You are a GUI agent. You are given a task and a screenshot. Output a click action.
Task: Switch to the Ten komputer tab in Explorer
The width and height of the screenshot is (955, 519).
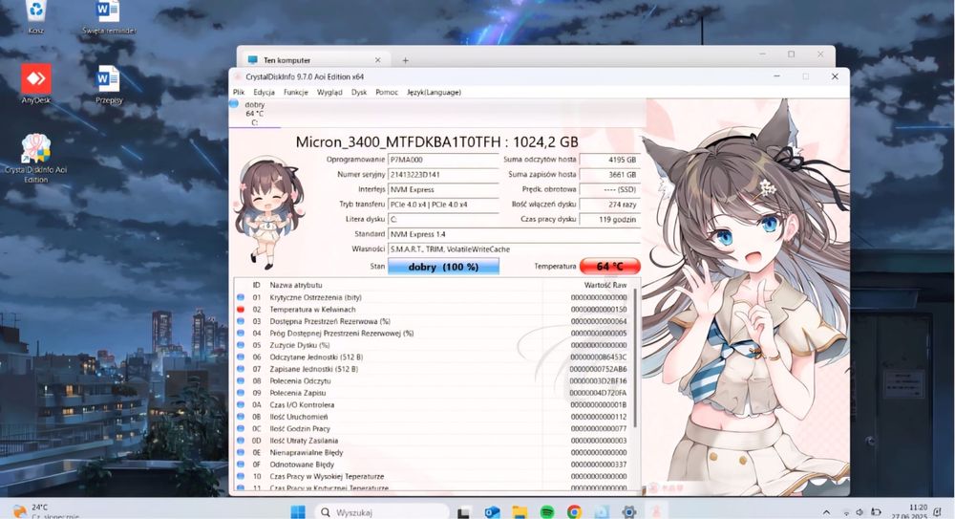pyautogui.click(x=314, y=60)
